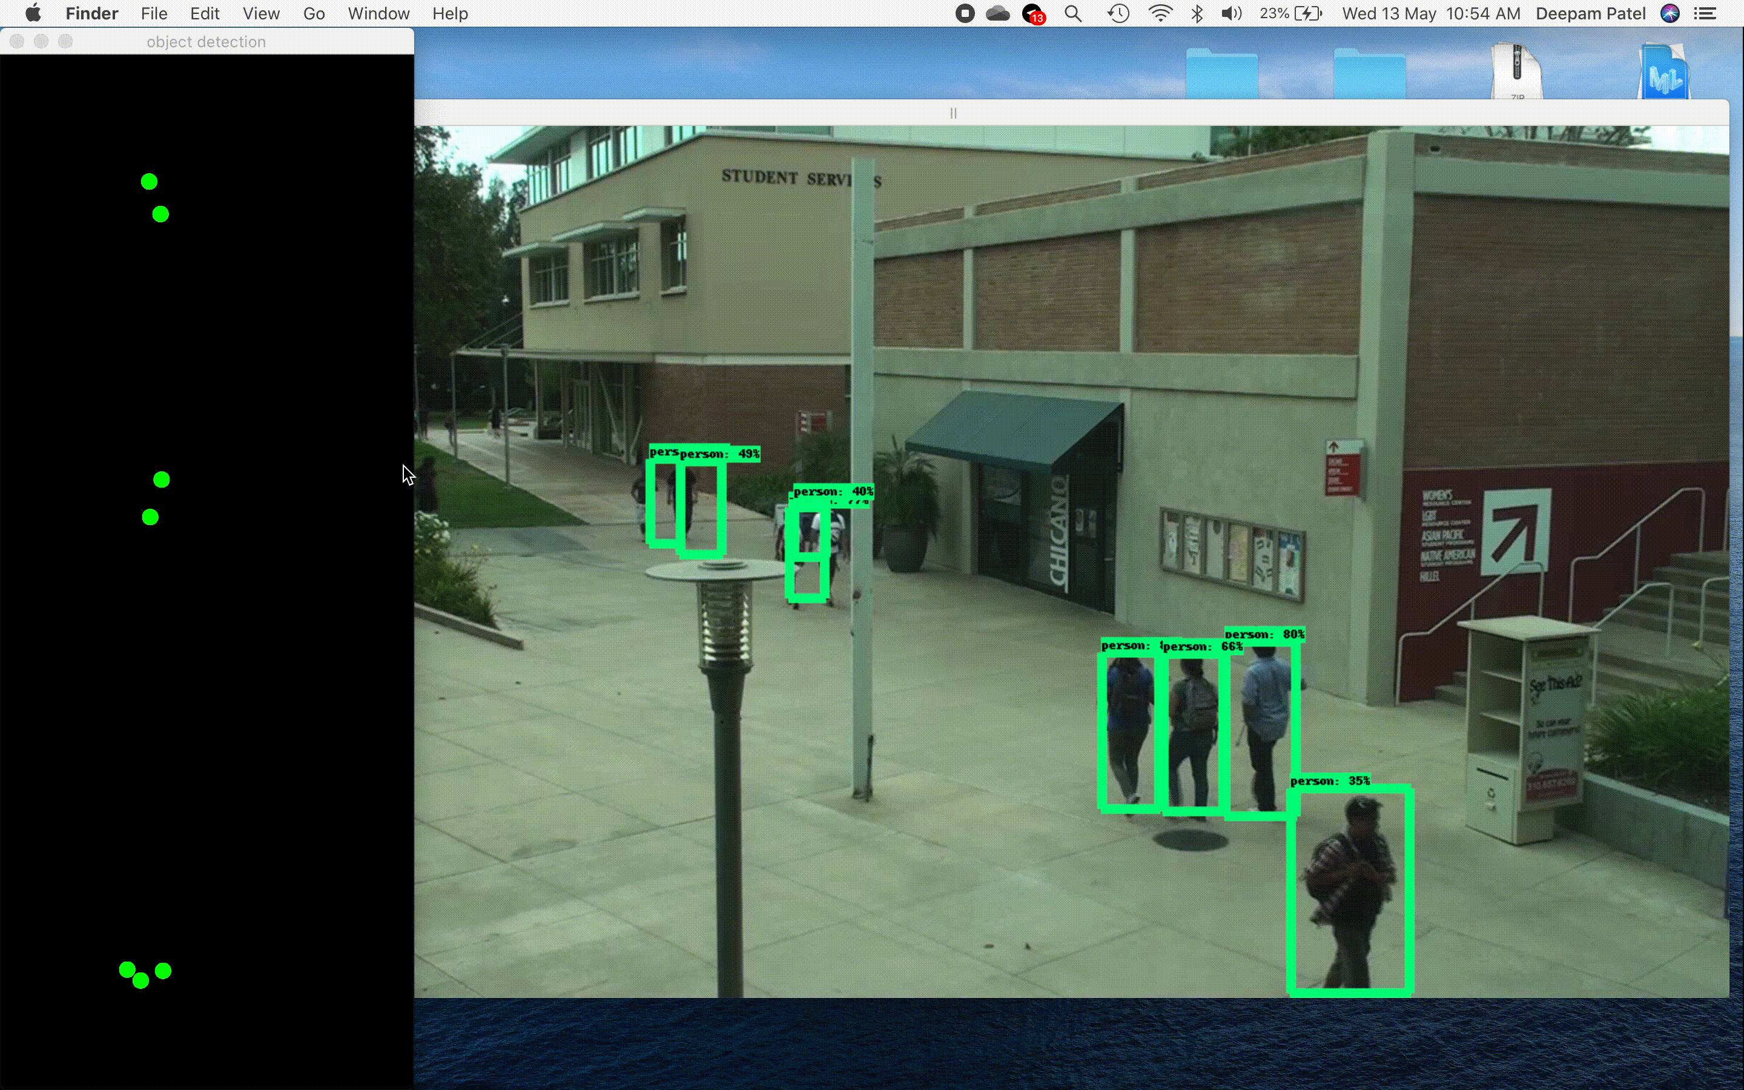Viewport: 1744px width, 1090px height.
Task: Open the Apple menu
Action: [x=33, y=14]
